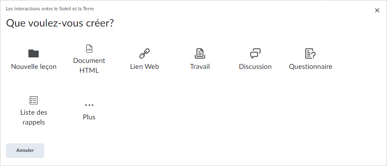Select the "Discussion" label
Image resolution: width=387 pixels, height=166 pixels.
[255, 67]
